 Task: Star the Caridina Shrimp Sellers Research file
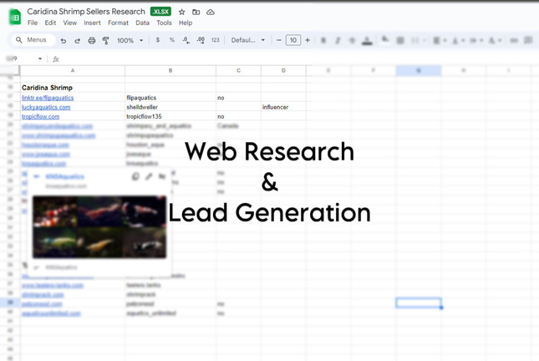182,12
